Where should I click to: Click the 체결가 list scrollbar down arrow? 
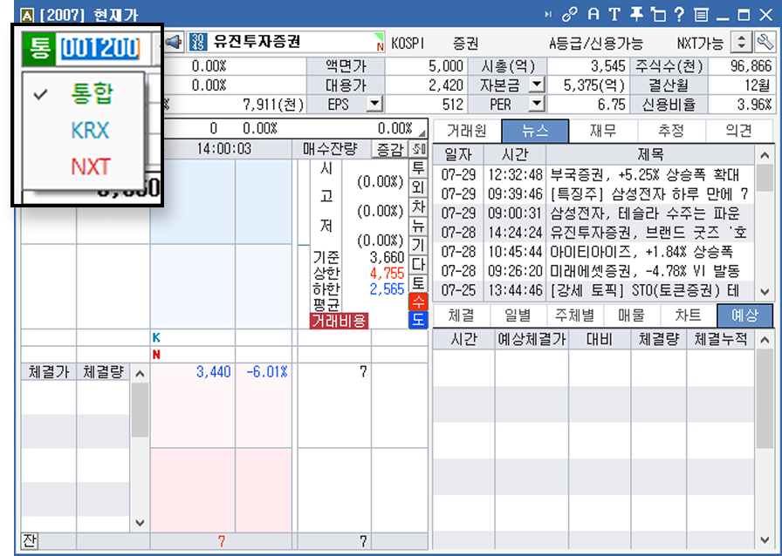pos(141,523)
